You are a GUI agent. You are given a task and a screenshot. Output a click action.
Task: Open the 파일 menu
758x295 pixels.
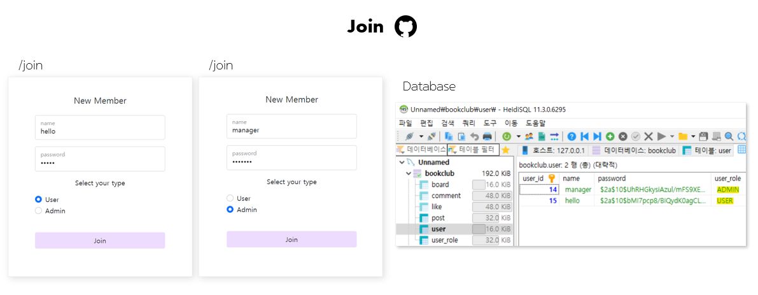click(405, 123)
